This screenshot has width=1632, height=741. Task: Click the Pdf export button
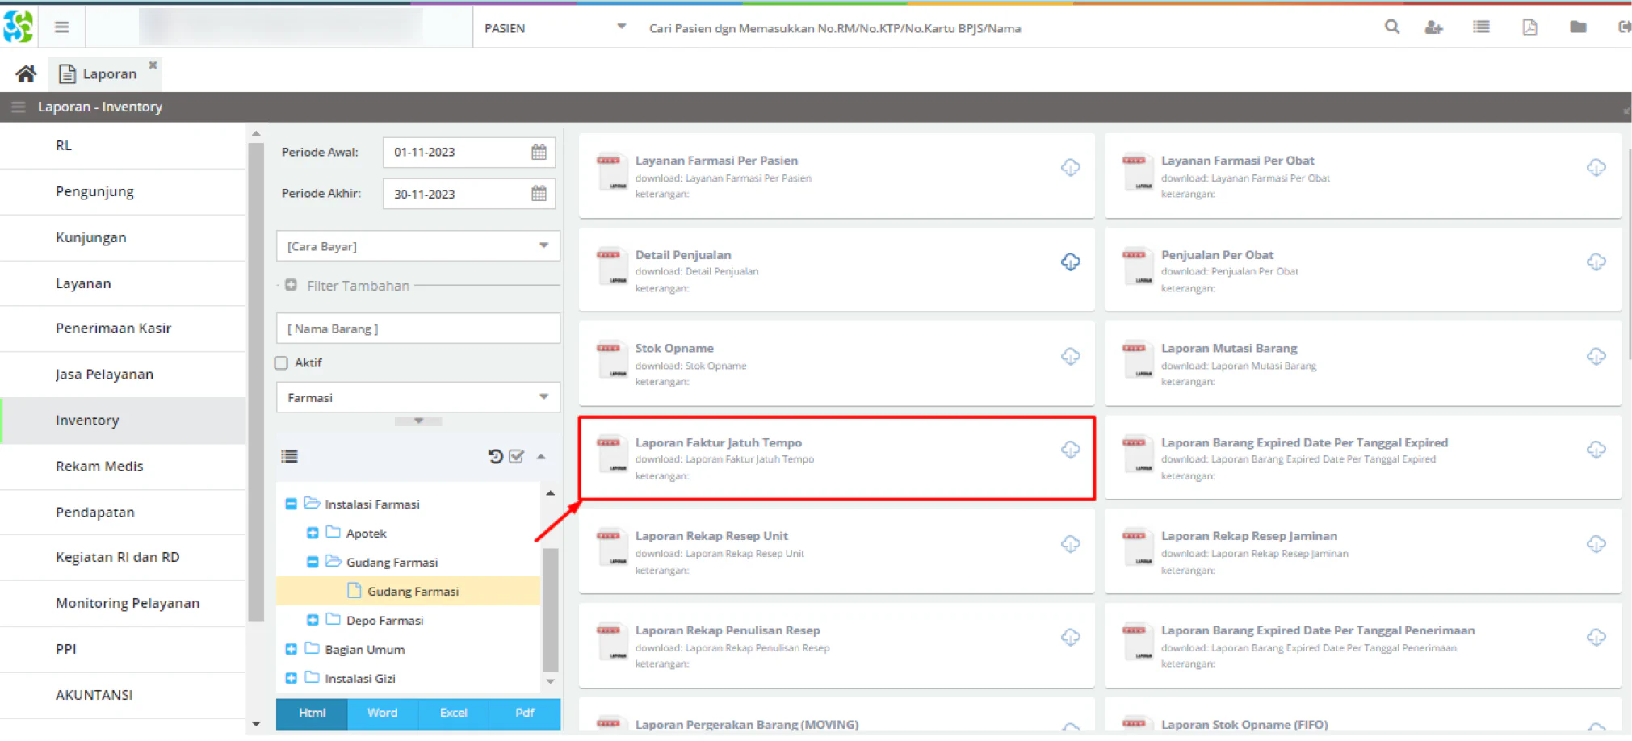pyautogui.click(x=525, y=713)
